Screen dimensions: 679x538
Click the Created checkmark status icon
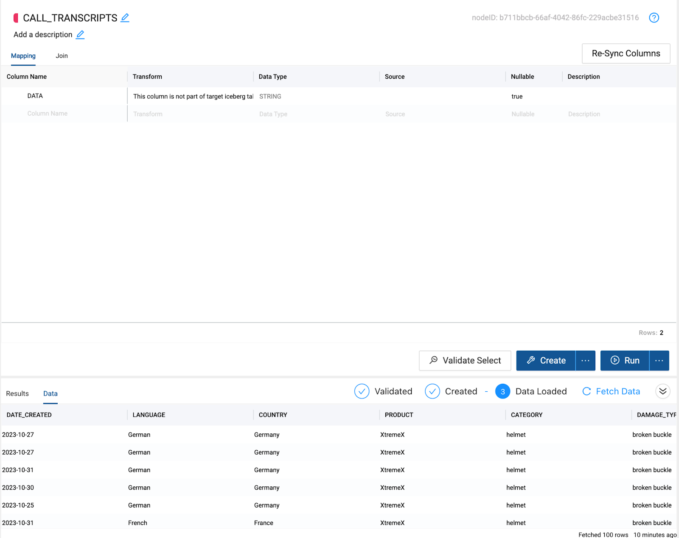tap(432, 391)
